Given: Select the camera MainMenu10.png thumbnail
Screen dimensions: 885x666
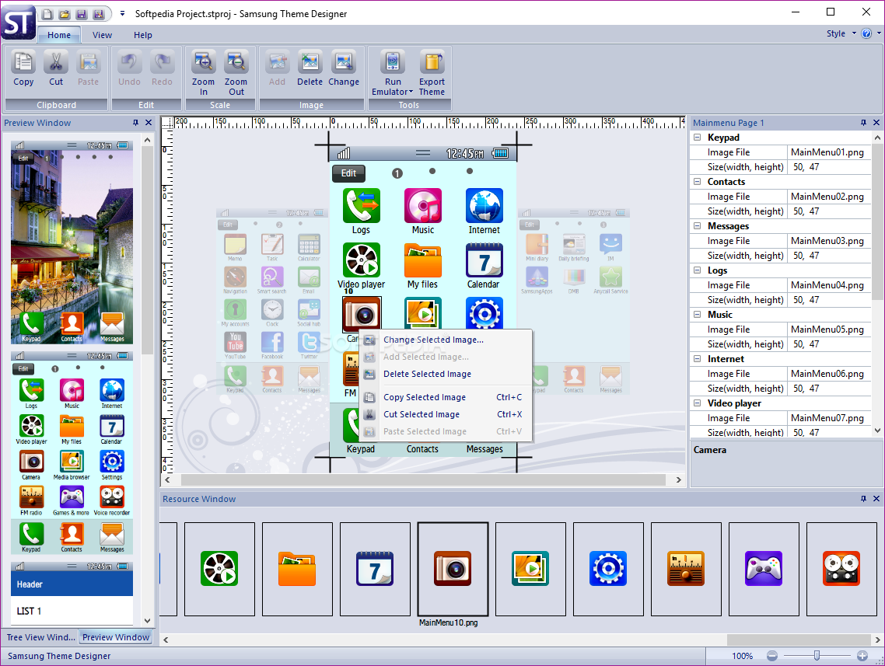Looking at the screenshot, I should (453, 569).
